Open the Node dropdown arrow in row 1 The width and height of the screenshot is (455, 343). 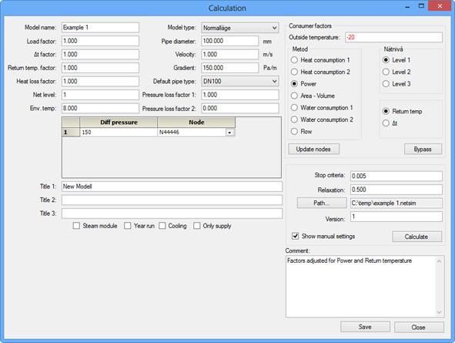229,133
